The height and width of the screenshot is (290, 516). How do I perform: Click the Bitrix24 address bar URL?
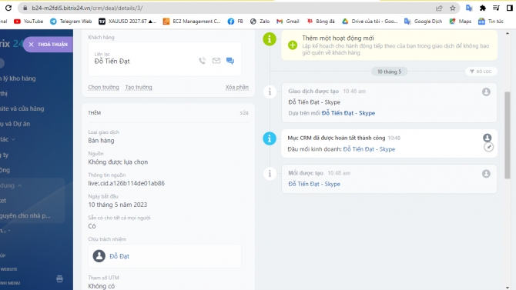(87, 8)
